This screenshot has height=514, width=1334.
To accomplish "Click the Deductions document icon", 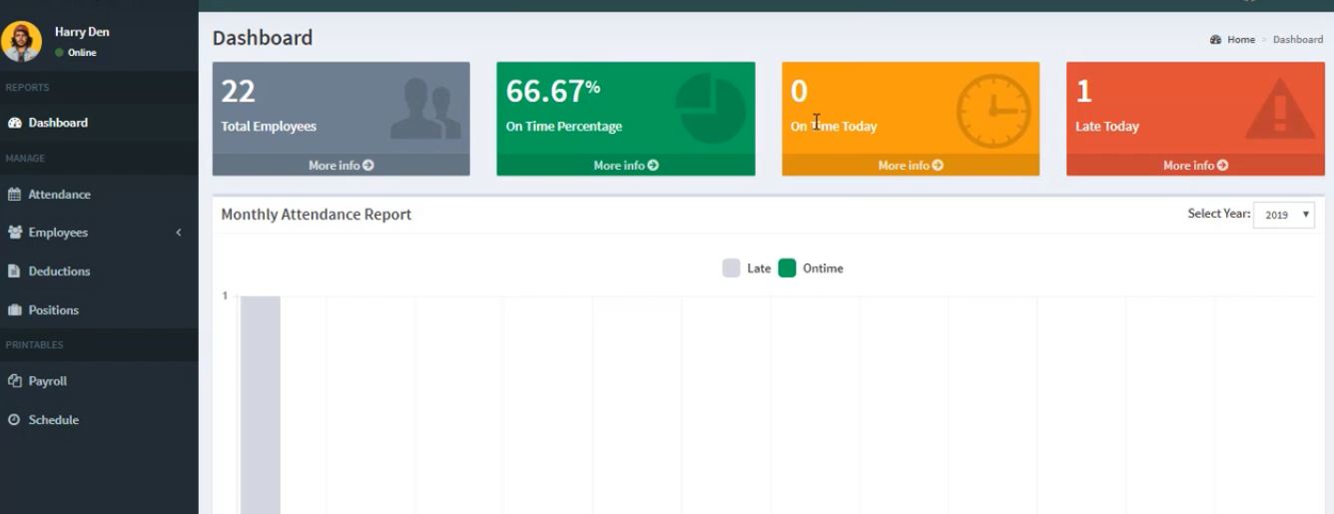I will [14, 271].
